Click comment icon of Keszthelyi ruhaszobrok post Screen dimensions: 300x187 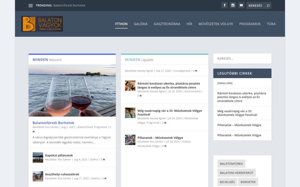click(105, 178)
